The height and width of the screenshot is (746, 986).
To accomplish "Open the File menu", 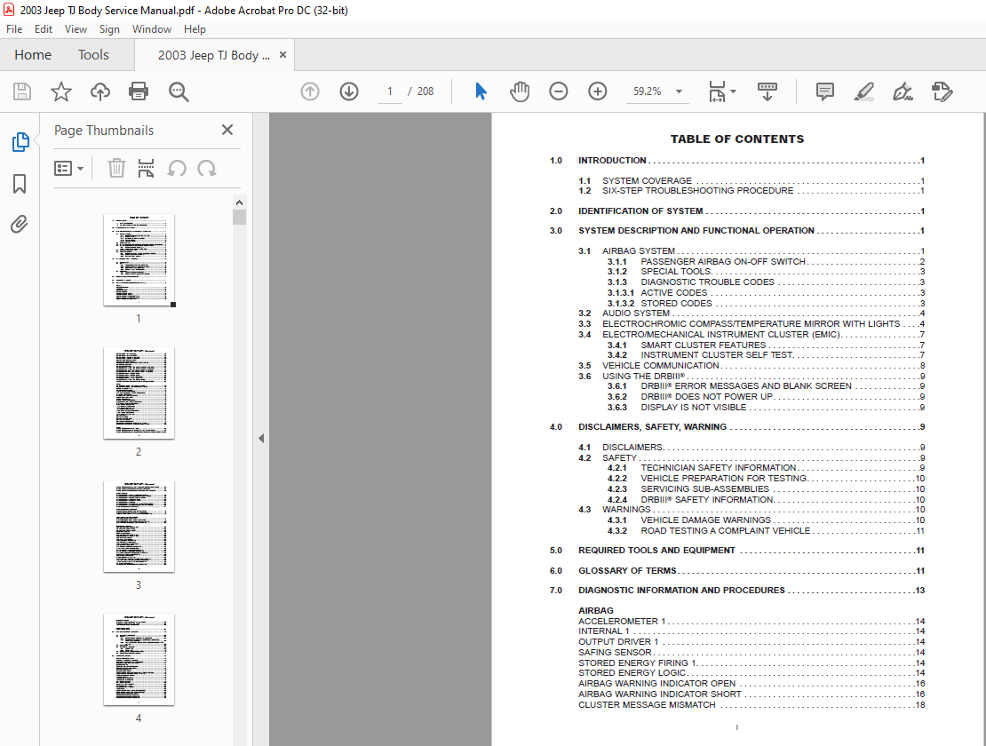I will tap(14, 29).
